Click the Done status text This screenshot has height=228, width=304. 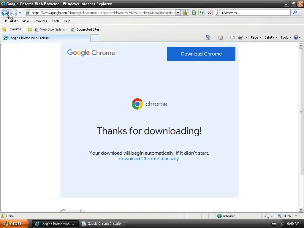tap(10, 216)
